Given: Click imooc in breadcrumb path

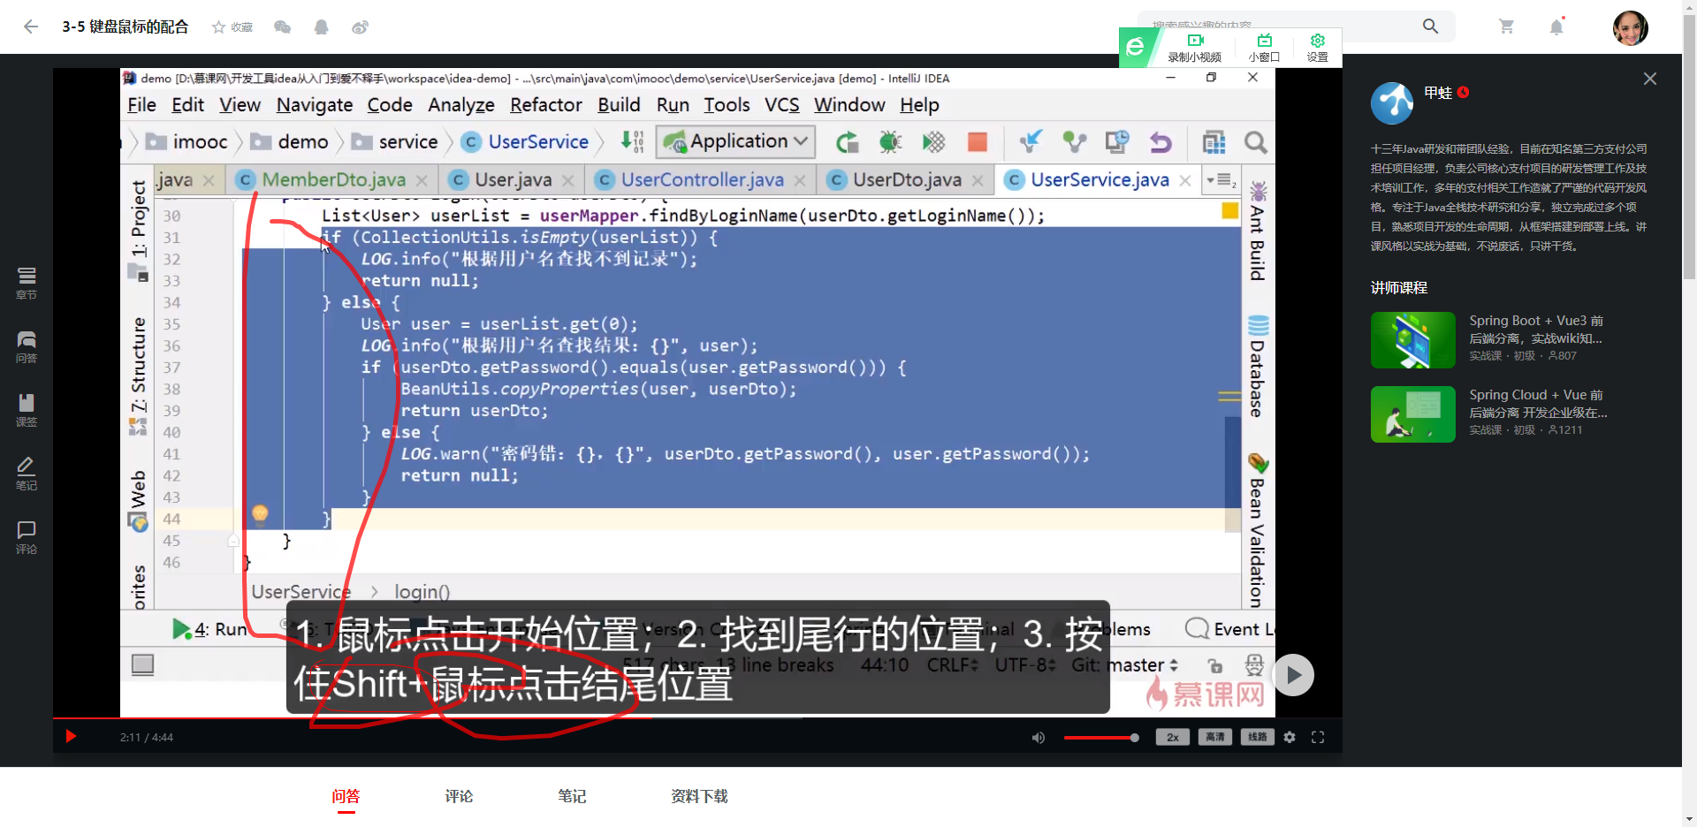Looking at the screenshot, I should pyautogui.click(x=187, y=142).
